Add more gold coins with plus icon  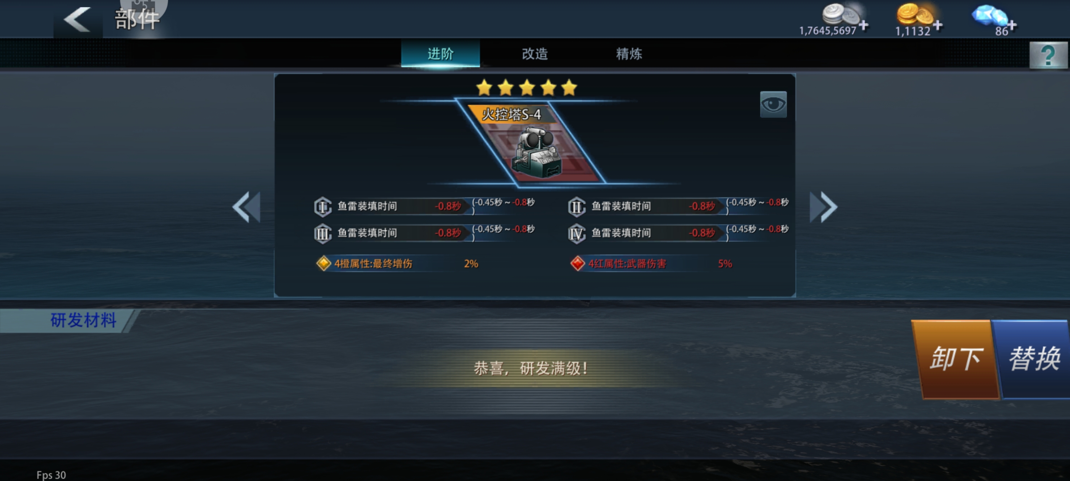[x=937, y=25]
